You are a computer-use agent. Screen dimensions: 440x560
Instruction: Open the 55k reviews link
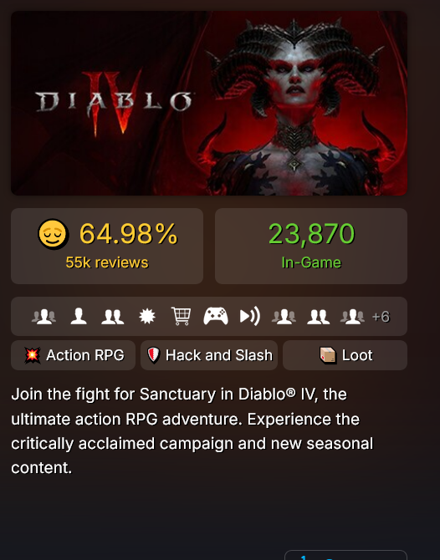[107, 262]
